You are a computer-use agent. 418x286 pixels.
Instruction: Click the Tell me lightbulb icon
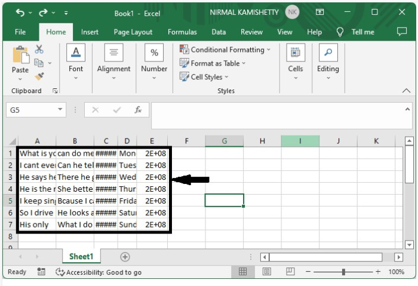340,32
